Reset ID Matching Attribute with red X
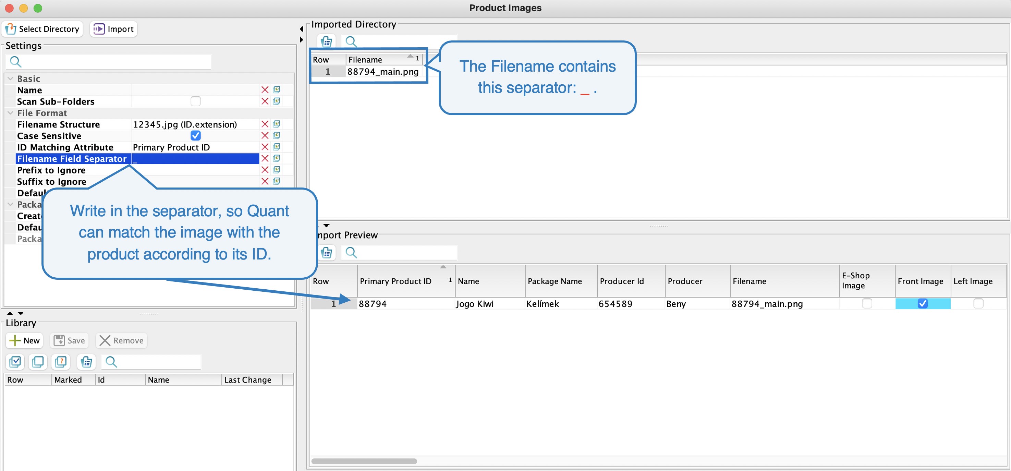Viewport: 1011px width, 471px height. pyautogui.click(x=265, y=147)
